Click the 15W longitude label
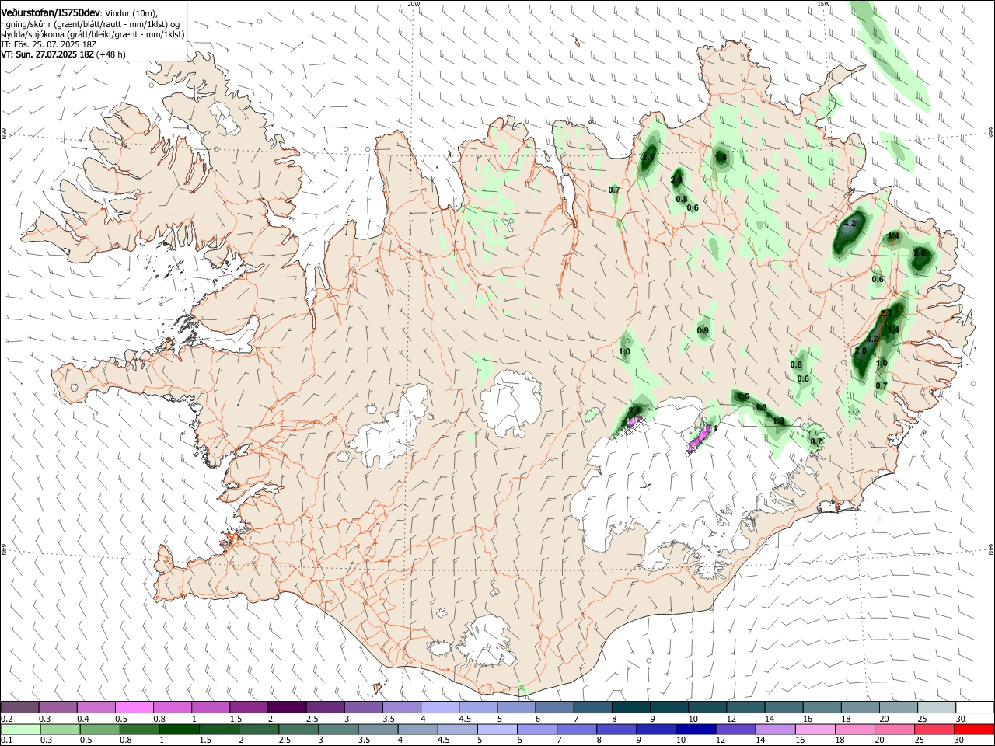Screen dimensions: 995x746 coord(823,4)
